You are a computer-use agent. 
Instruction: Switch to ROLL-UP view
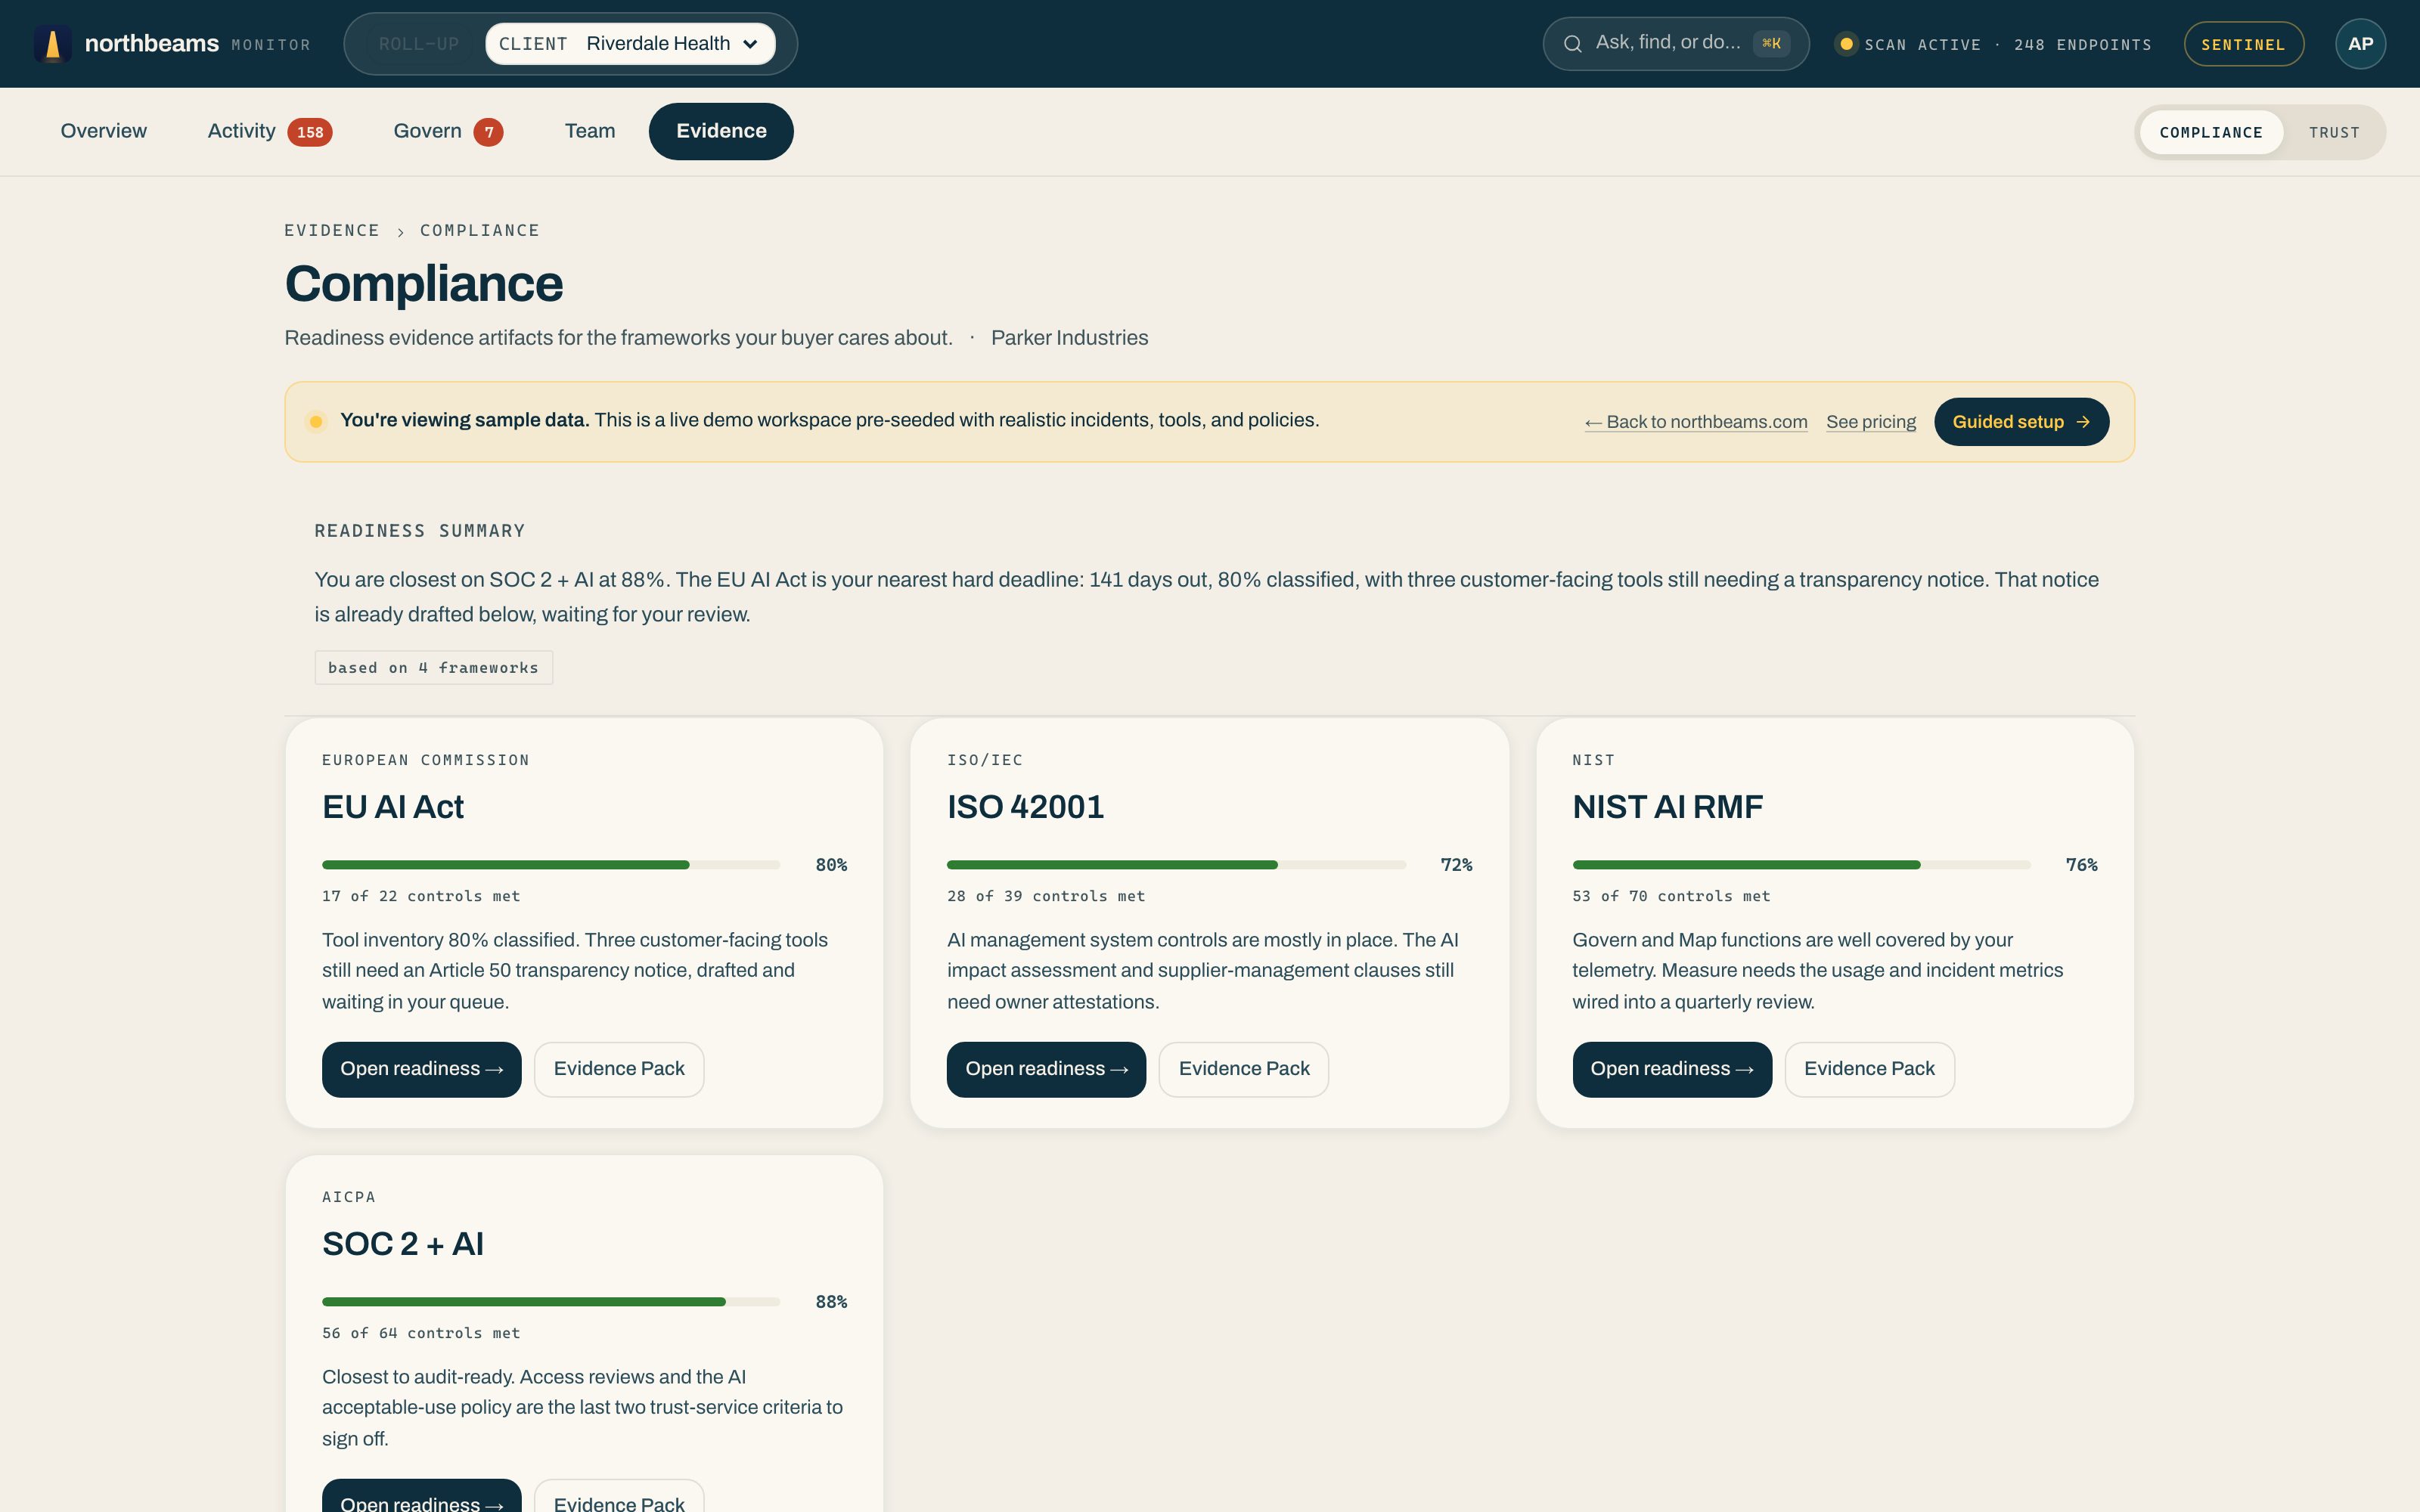point(419,44)
